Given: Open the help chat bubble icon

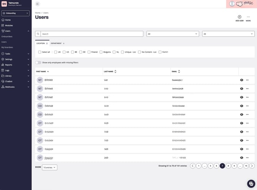Looking at the screenshot, I should point(251,183).
